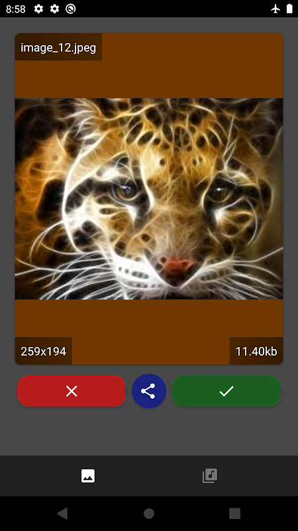Accept the image with the green checkmark button

pyautogui.click(x=226, y=391)
